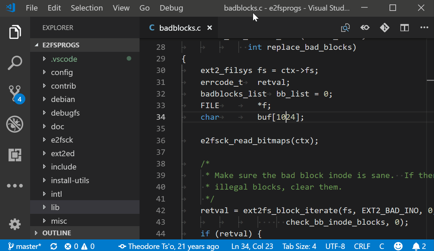Click the synchronize changes icon in status bar
434x251 pixels.
click(x=54, y=246)
